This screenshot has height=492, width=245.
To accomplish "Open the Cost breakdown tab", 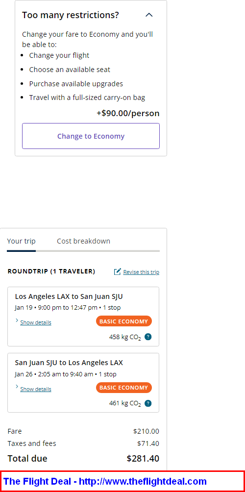I will click(83, 241).
